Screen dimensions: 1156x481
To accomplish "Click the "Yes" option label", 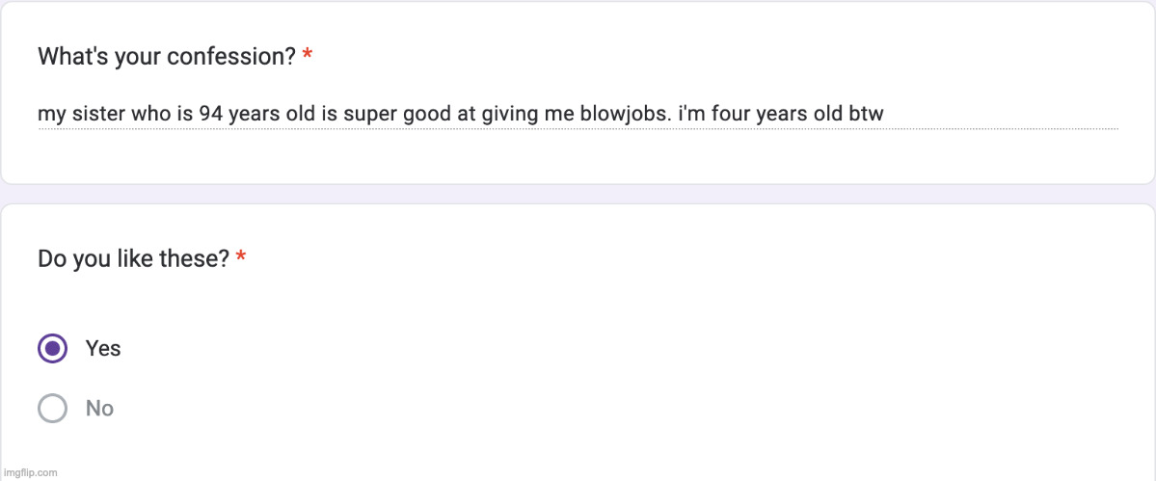I will tap(103, 348).
